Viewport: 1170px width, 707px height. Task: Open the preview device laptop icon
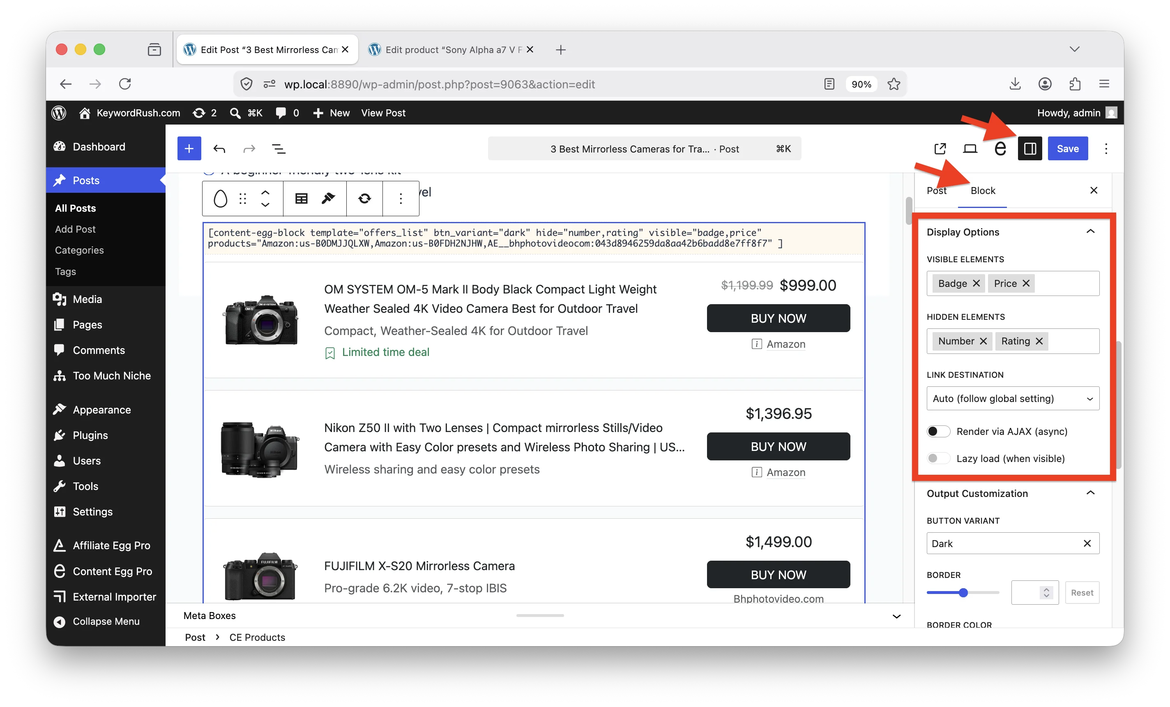(970, 149)
